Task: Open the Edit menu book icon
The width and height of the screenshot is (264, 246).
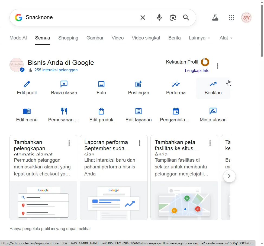Action: (27, 111)
